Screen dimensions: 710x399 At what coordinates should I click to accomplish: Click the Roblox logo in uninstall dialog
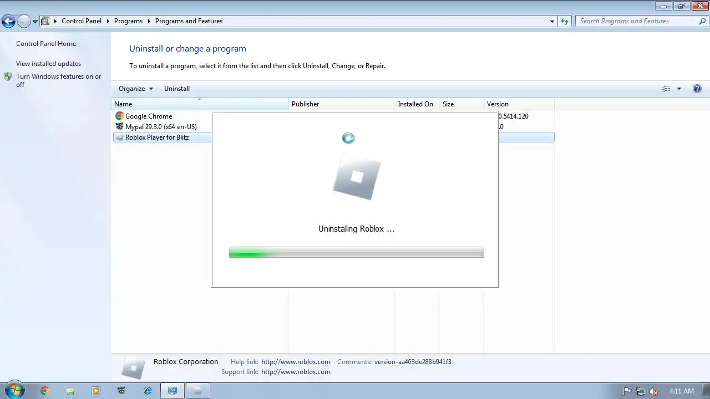click(357, 177)
